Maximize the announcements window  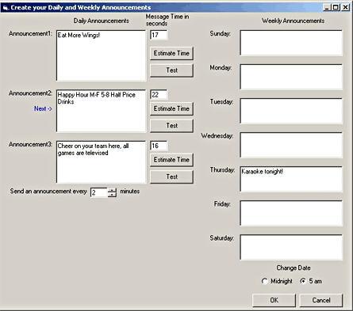click(336, 7)
